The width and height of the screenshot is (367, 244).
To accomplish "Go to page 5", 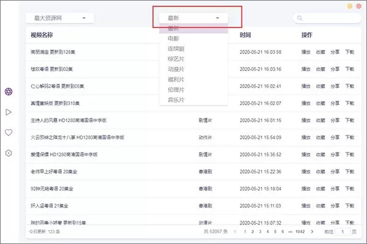I will tap(275, 232).
